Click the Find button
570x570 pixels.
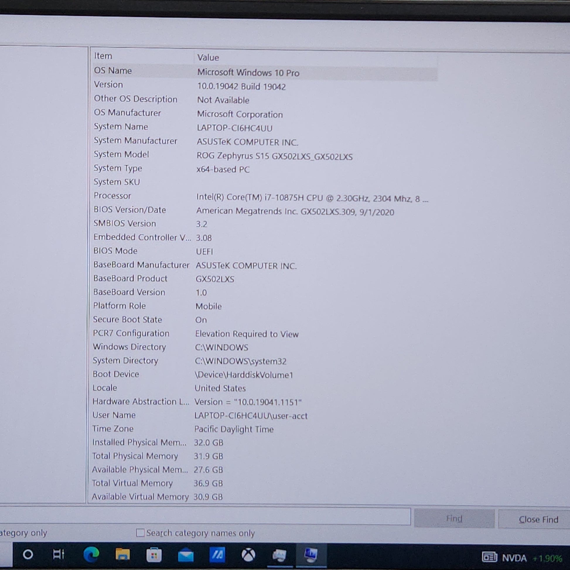(x=454, y=518)
